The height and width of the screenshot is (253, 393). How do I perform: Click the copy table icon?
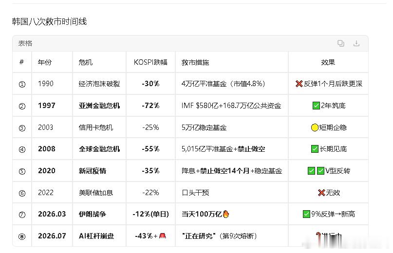tap(340, 43)
